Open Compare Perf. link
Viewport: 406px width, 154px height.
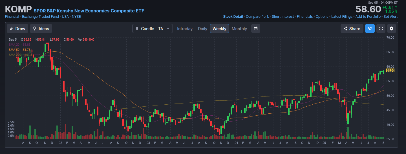(x=257, y=17)
